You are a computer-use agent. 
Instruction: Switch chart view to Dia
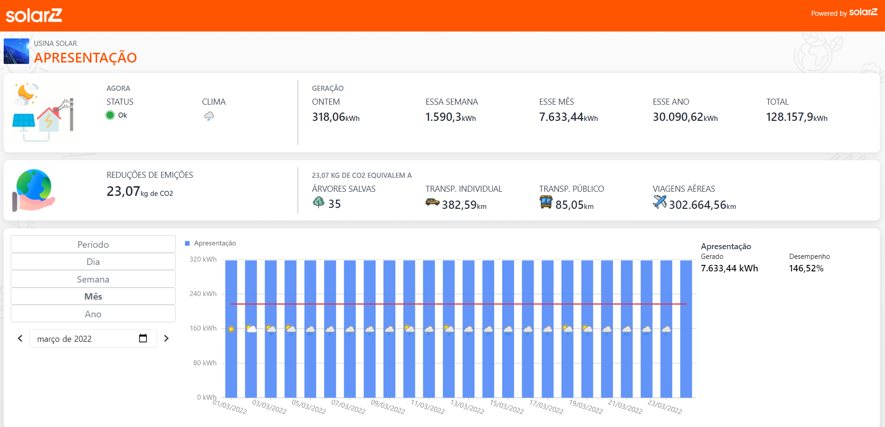coord(93,262)
